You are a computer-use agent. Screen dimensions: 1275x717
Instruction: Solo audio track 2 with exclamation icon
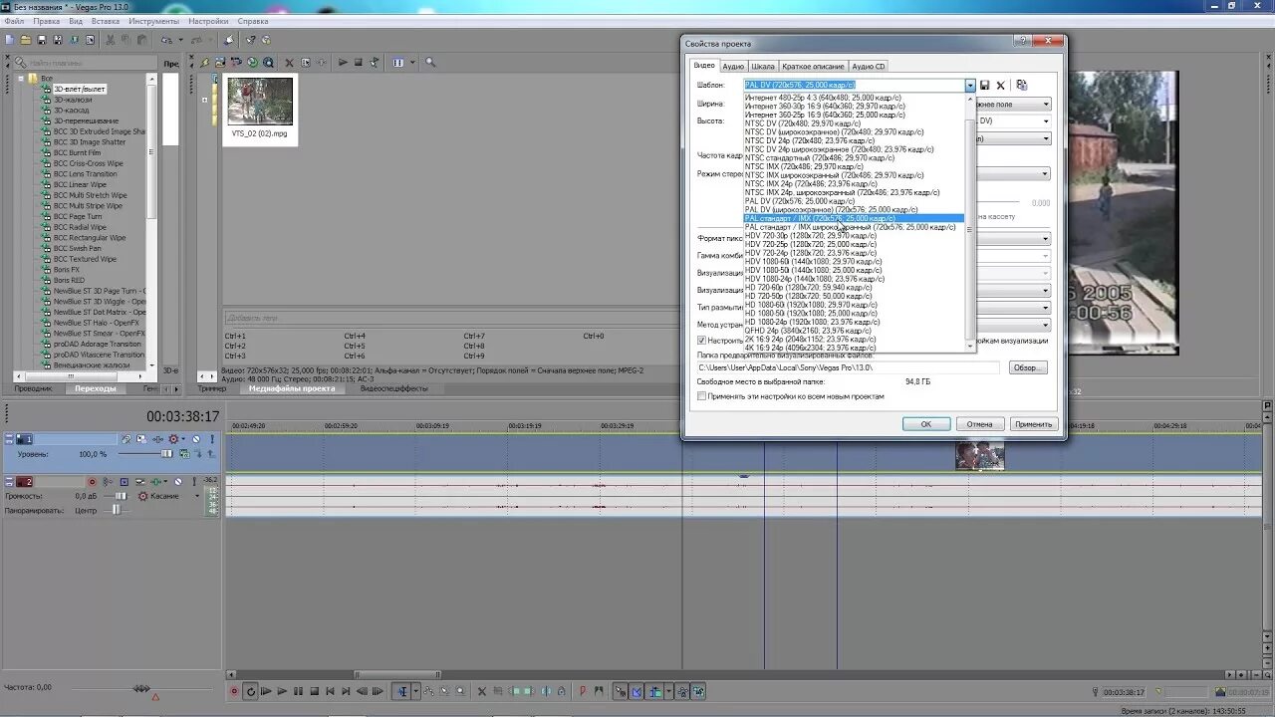[x=194, y=482]
